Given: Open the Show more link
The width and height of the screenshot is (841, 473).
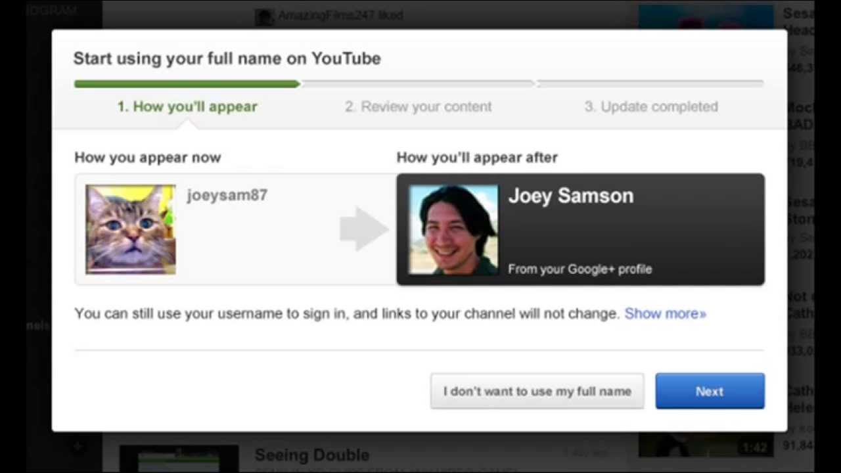Looking at the screenshot, I should click(665, 313).
